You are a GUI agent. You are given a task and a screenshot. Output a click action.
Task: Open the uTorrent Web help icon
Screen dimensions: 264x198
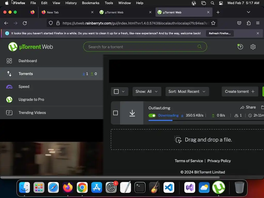[x=240, y=47]
